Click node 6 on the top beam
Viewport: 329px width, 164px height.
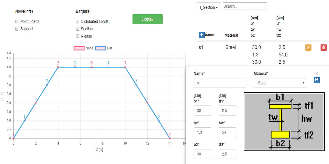point(92,67)
